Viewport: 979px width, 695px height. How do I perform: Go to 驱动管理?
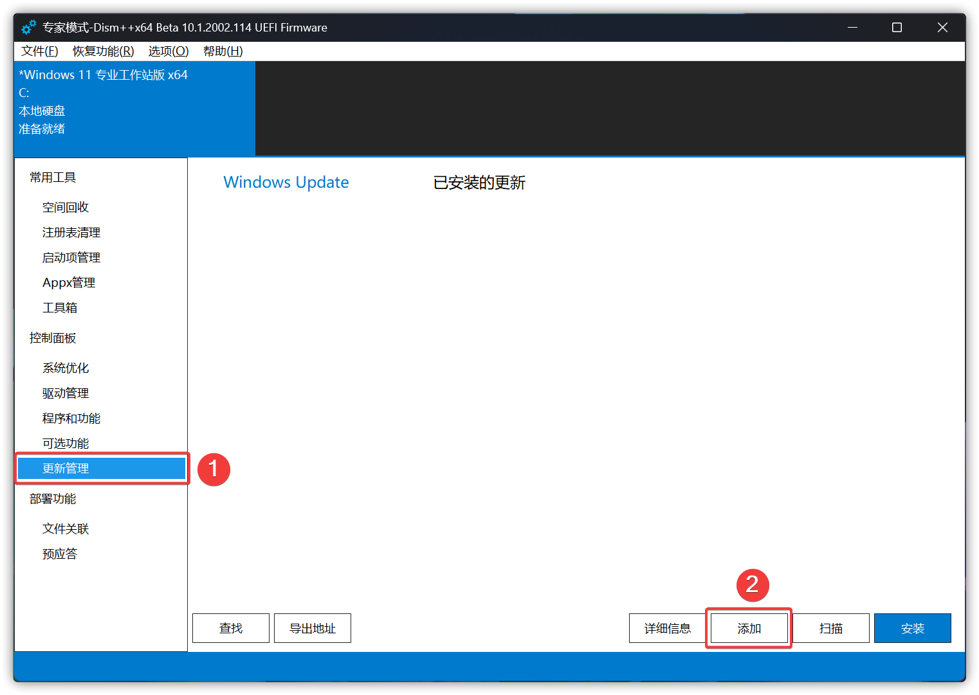coord(66,393)
